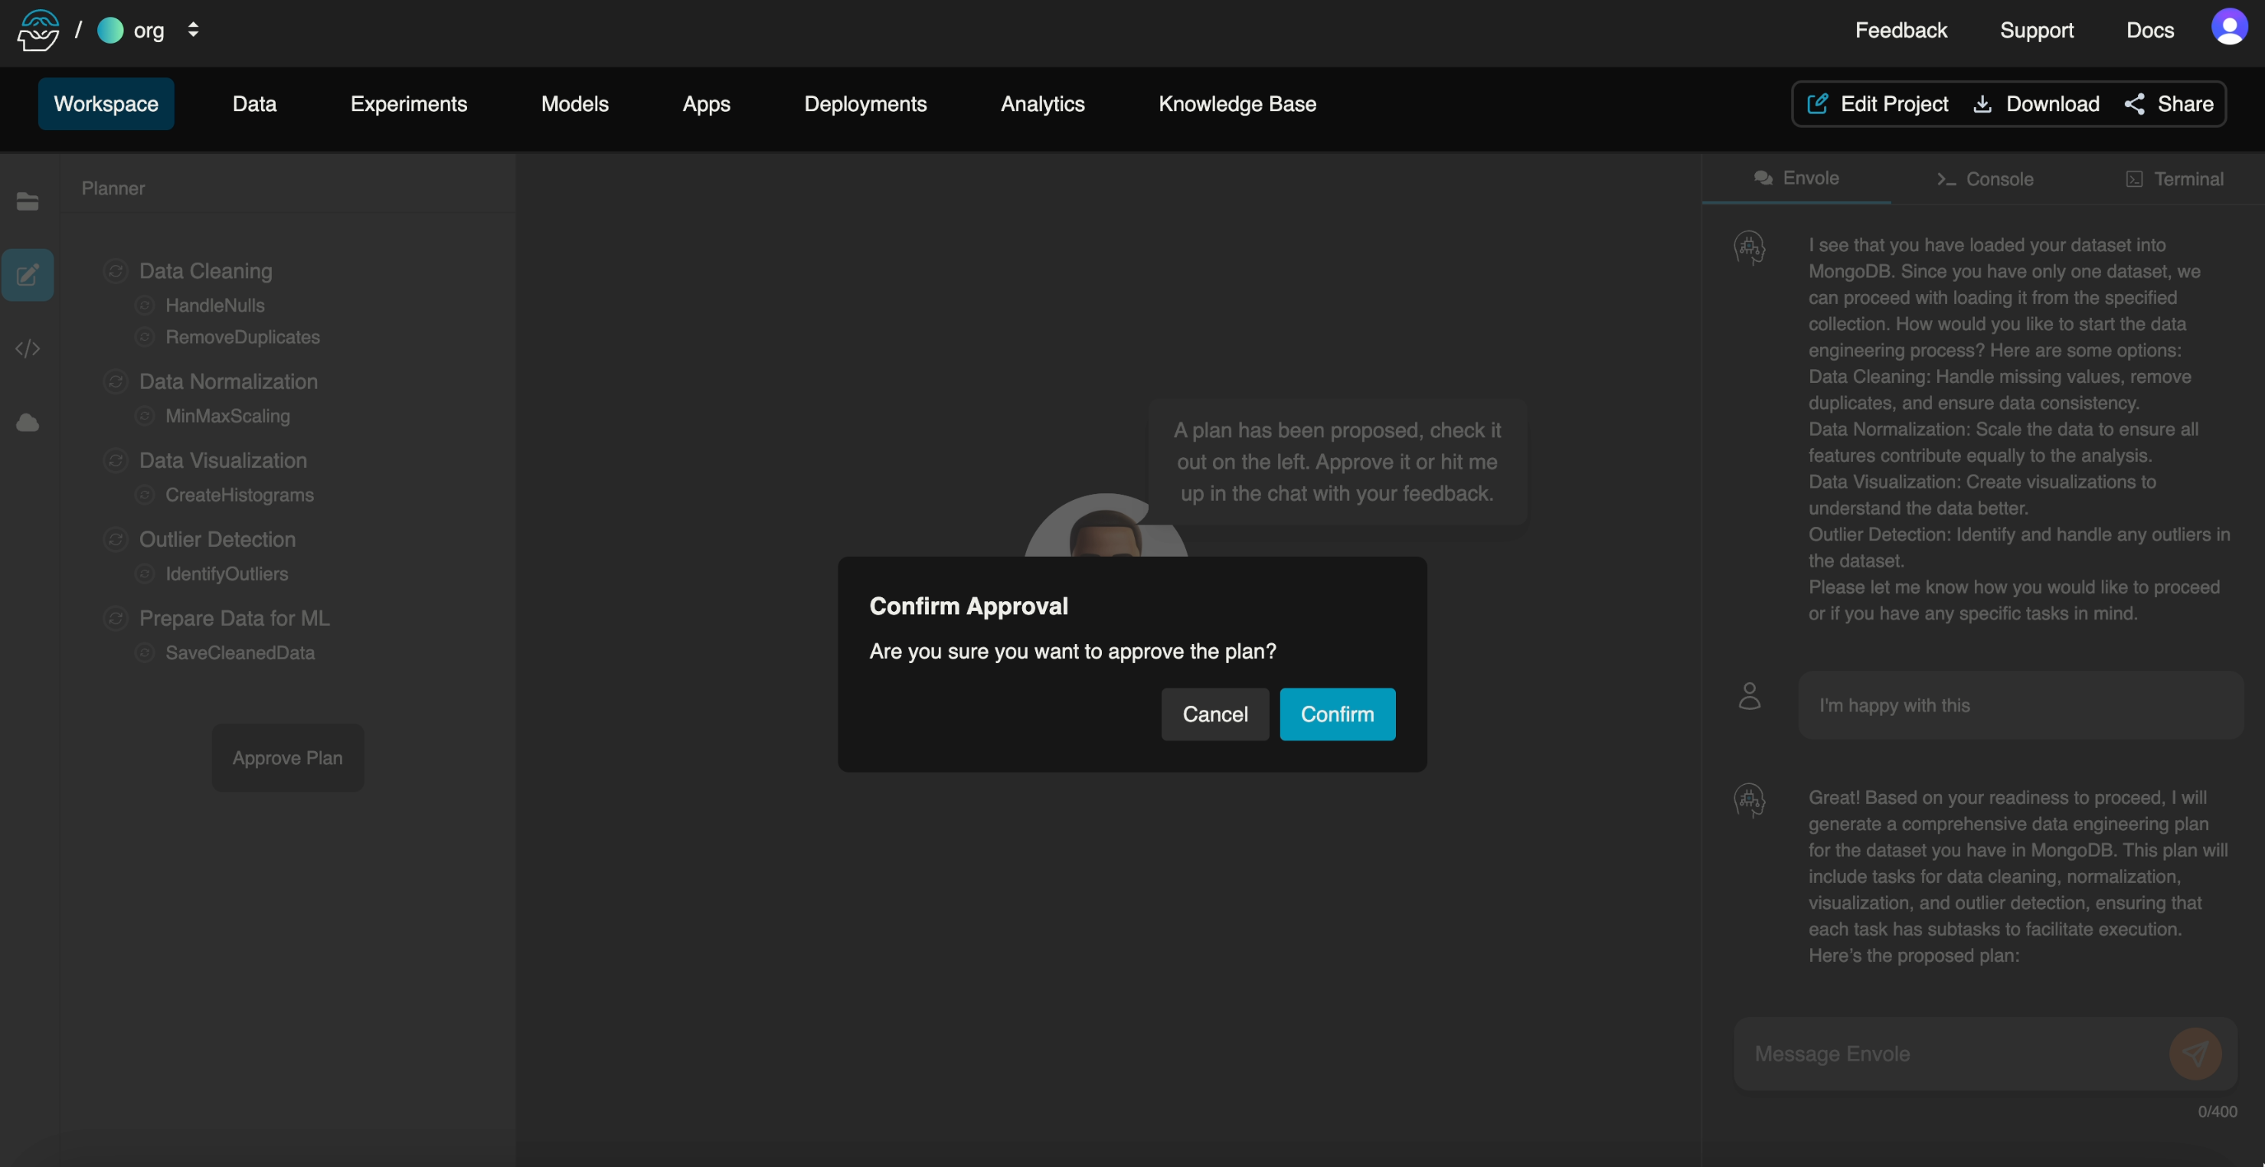The width and height of the screenshot is (2265, 1167).
Task: Open the Experiments menu tab
Action: tap(408, 104)
